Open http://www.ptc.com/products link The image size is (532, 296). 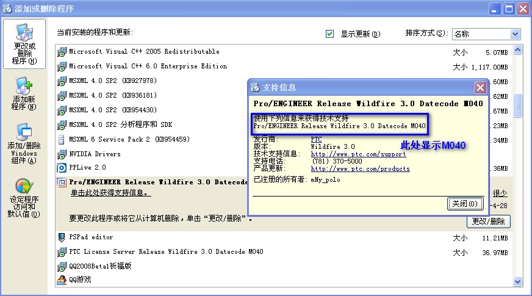tap(361, 168)
